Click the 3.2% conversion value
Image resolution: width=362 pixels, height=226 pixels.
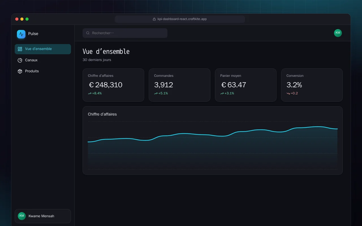tap(294, 85)
